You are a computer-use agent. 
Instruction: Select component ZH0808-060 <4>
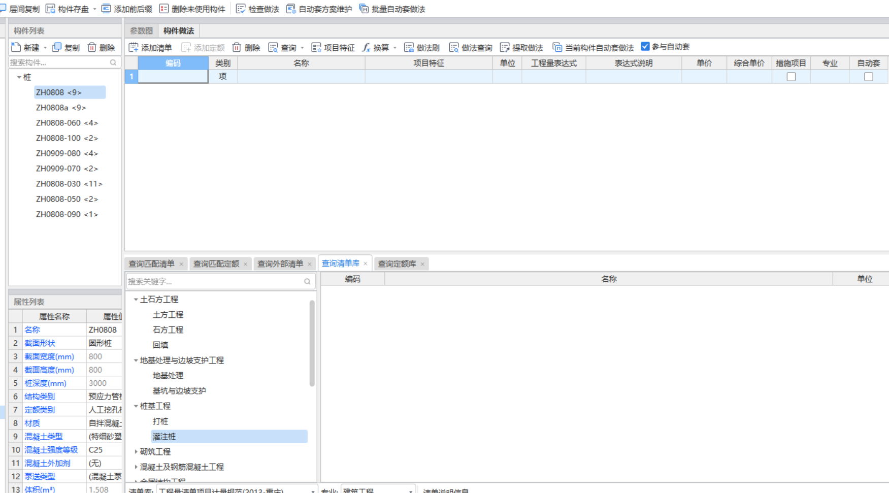pyautogui.click(x=67, y=123)
